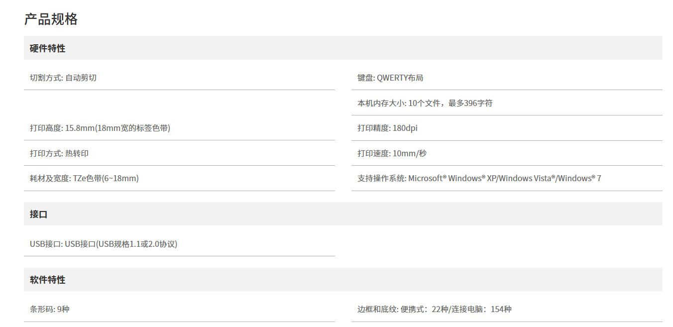Click the 条形码: 9种 row

pyautogui.click(x=50, y=309)
